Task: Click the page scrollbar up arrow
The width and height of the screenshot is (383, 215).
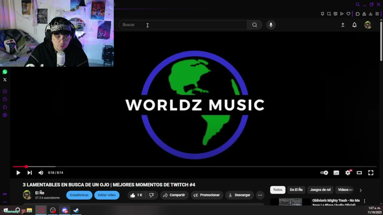Action: [381, 20]
